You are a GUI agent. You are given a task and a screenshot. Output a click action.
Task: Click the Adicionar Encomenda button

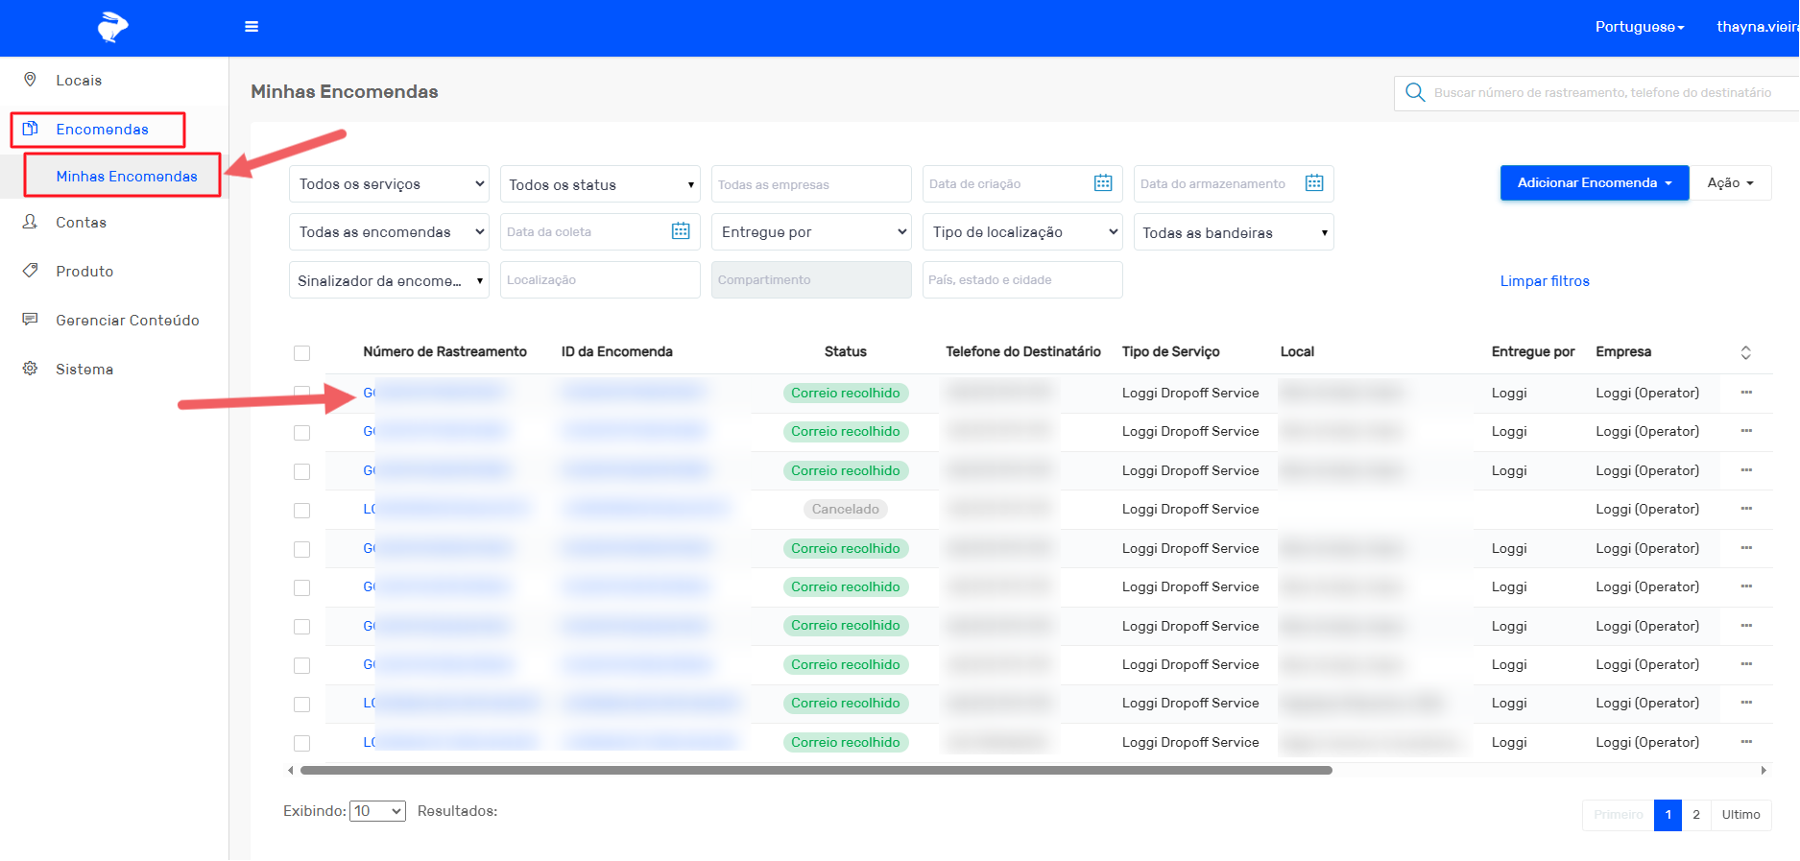coord(1594,183)
